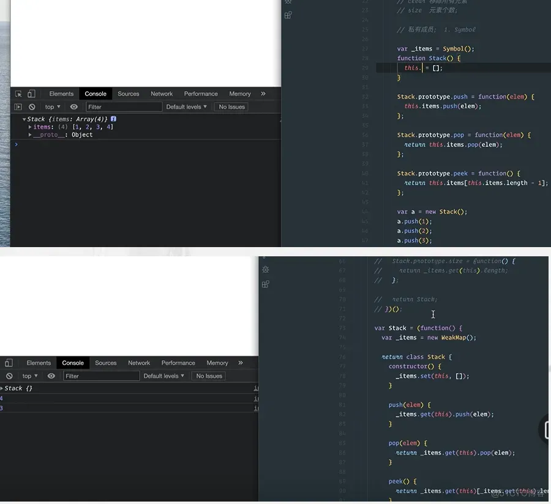Open Memory tab in the Array(4) DevTools

pyautogui.click(x=240, y=94)
